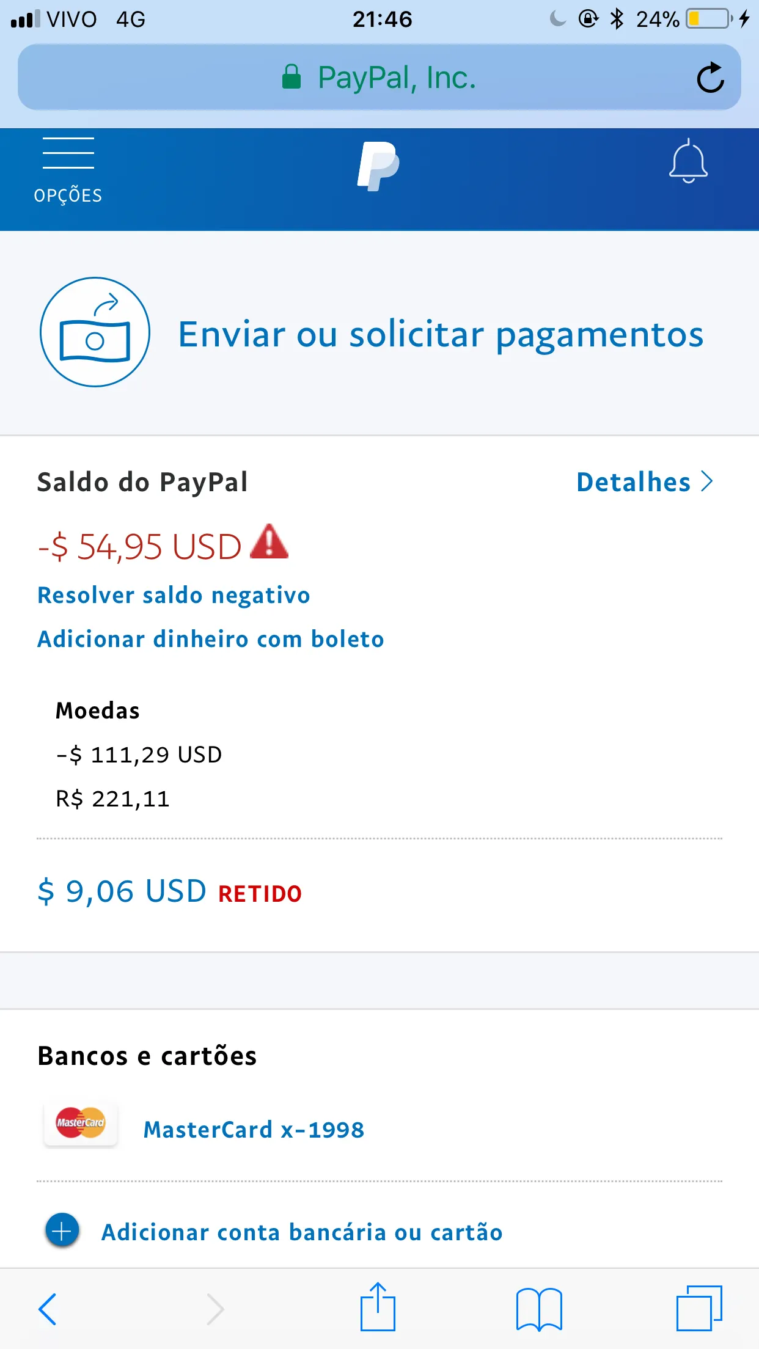This screenshot has height=1349, width=759.
Task: Open the notifications bell
Action: coord(688,161)
